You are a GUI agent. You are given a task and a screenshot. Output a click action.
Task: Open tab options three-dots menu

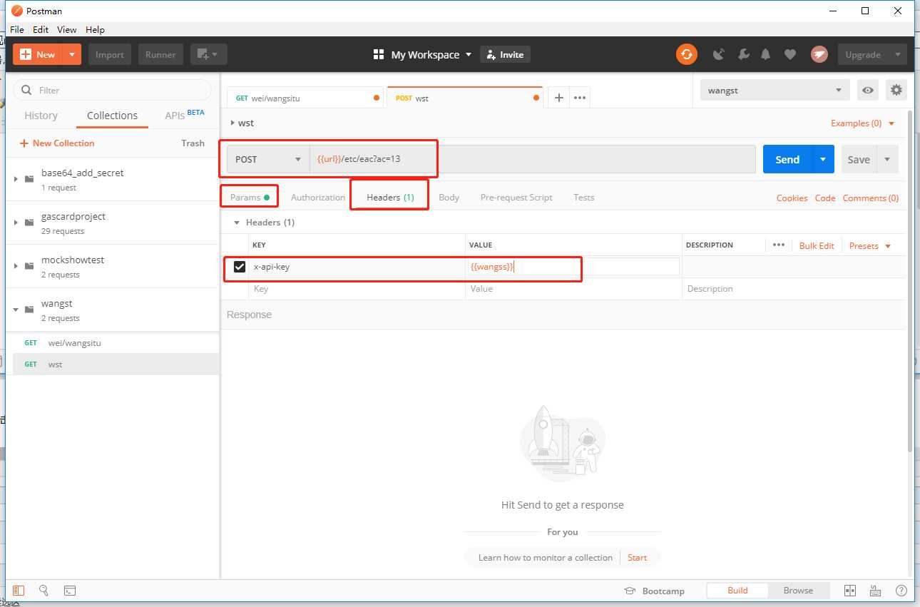[580, 98]
